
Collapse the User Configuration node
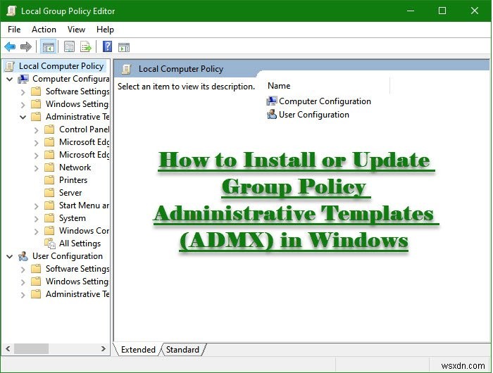(x=10, y=257)
